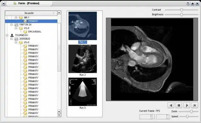Select the 20050825 study label

pos(24,39)
